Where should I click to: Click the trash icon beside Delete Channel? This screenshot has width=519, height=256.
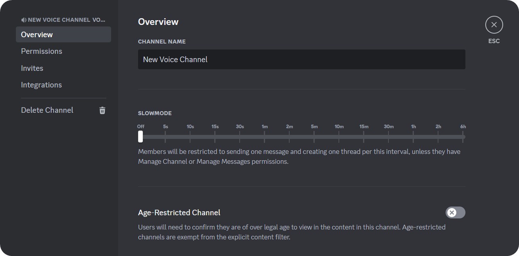(x=102, y=110)
